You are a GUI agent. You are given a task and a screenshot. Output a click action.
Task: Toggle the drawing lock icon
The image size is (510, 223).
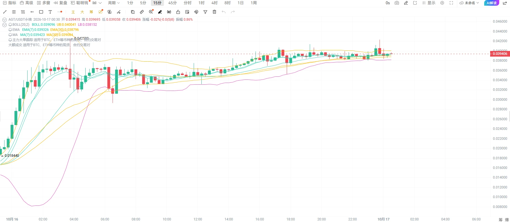[178, 12]
